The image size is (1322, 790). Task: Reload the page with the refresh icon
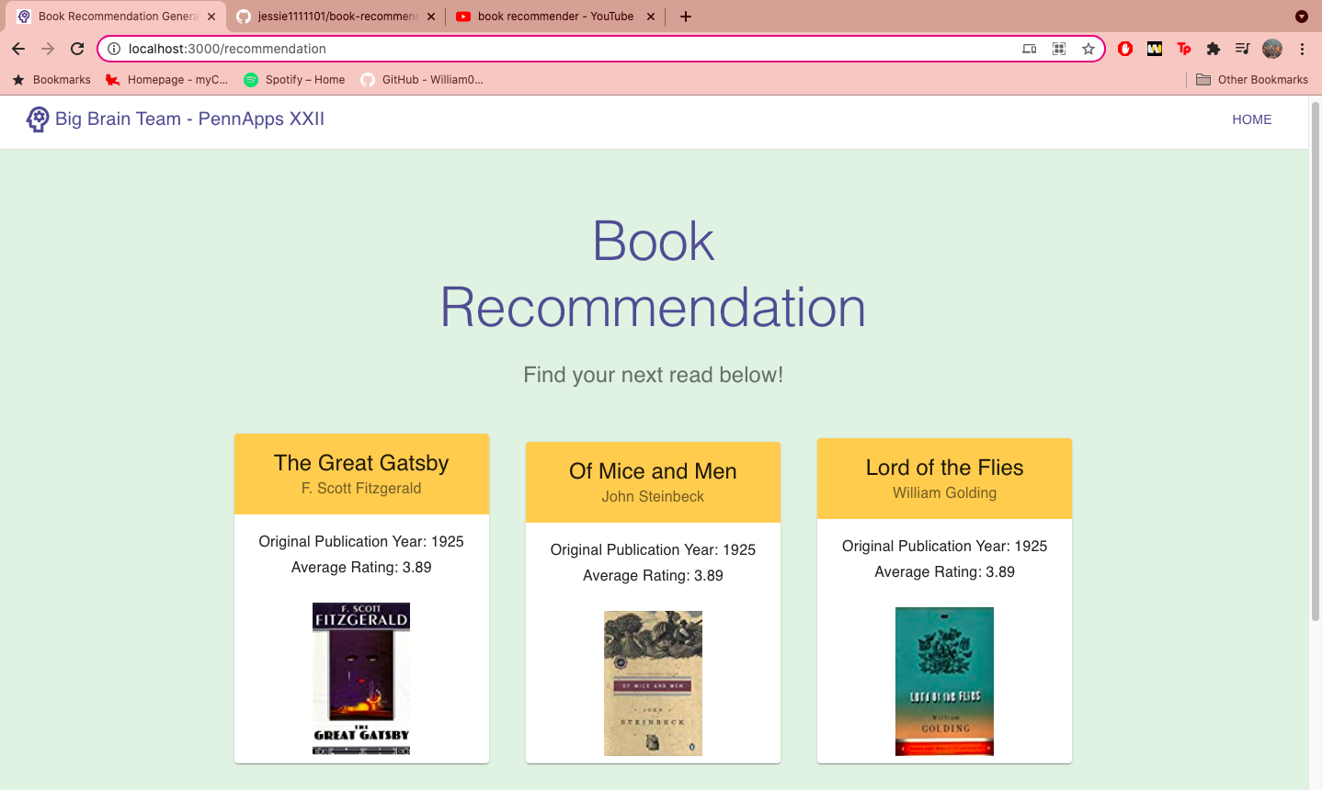(x=77, y=49)
